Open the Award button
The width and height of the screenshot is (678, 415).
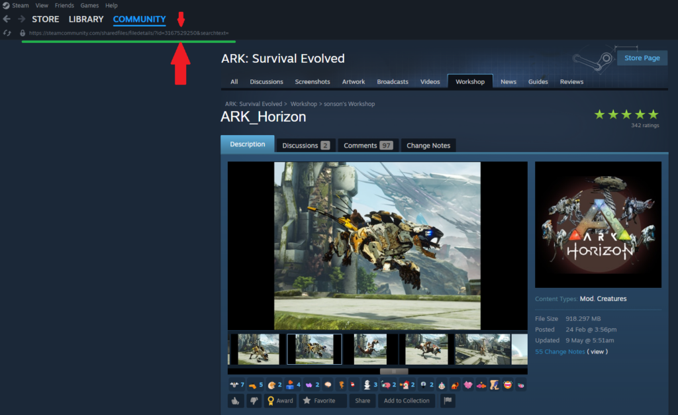point(279,400)
